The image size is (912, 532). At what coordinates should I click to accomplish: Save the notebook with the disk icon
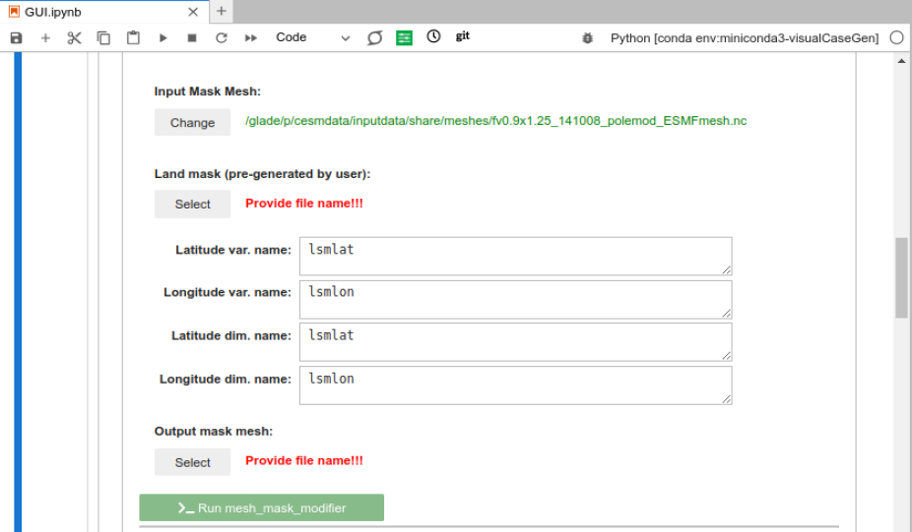tap(16, 37)
